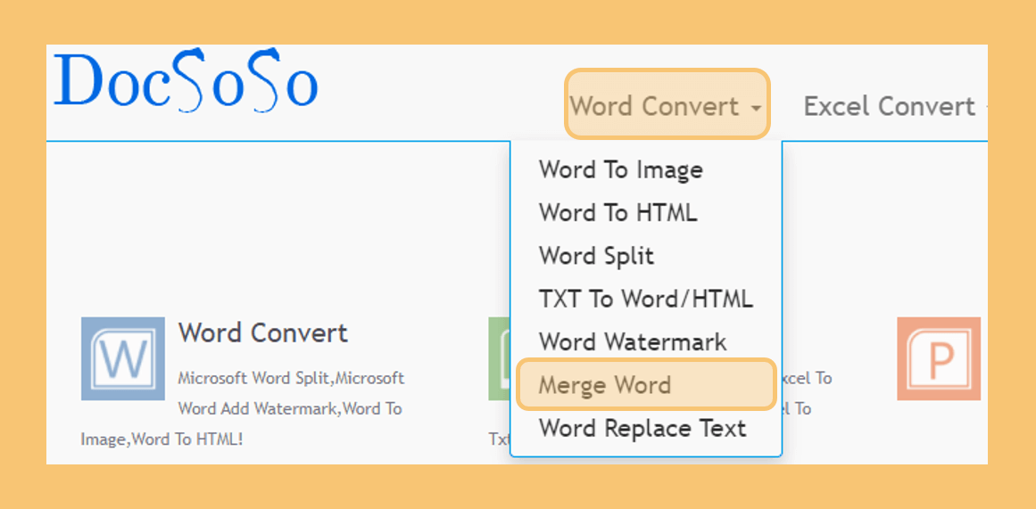Select the Word Split menu entry
Image resolution: width=1036 pixels, height=509 pixels.
[597, 256]
